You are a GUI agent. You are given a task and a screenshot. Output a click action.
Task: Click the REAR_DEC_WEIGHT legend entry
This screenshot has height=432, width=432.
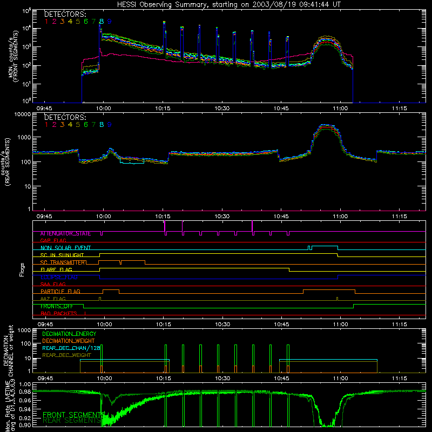pos(66,355)
